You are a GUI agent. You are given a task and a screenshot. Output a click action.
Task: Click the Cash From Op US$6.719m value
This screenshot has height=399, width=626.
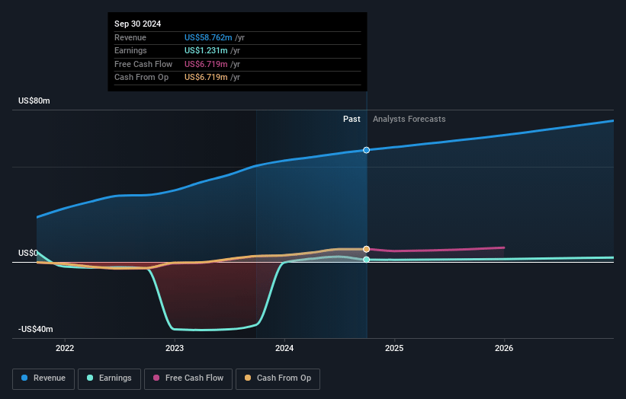[206, 78]
